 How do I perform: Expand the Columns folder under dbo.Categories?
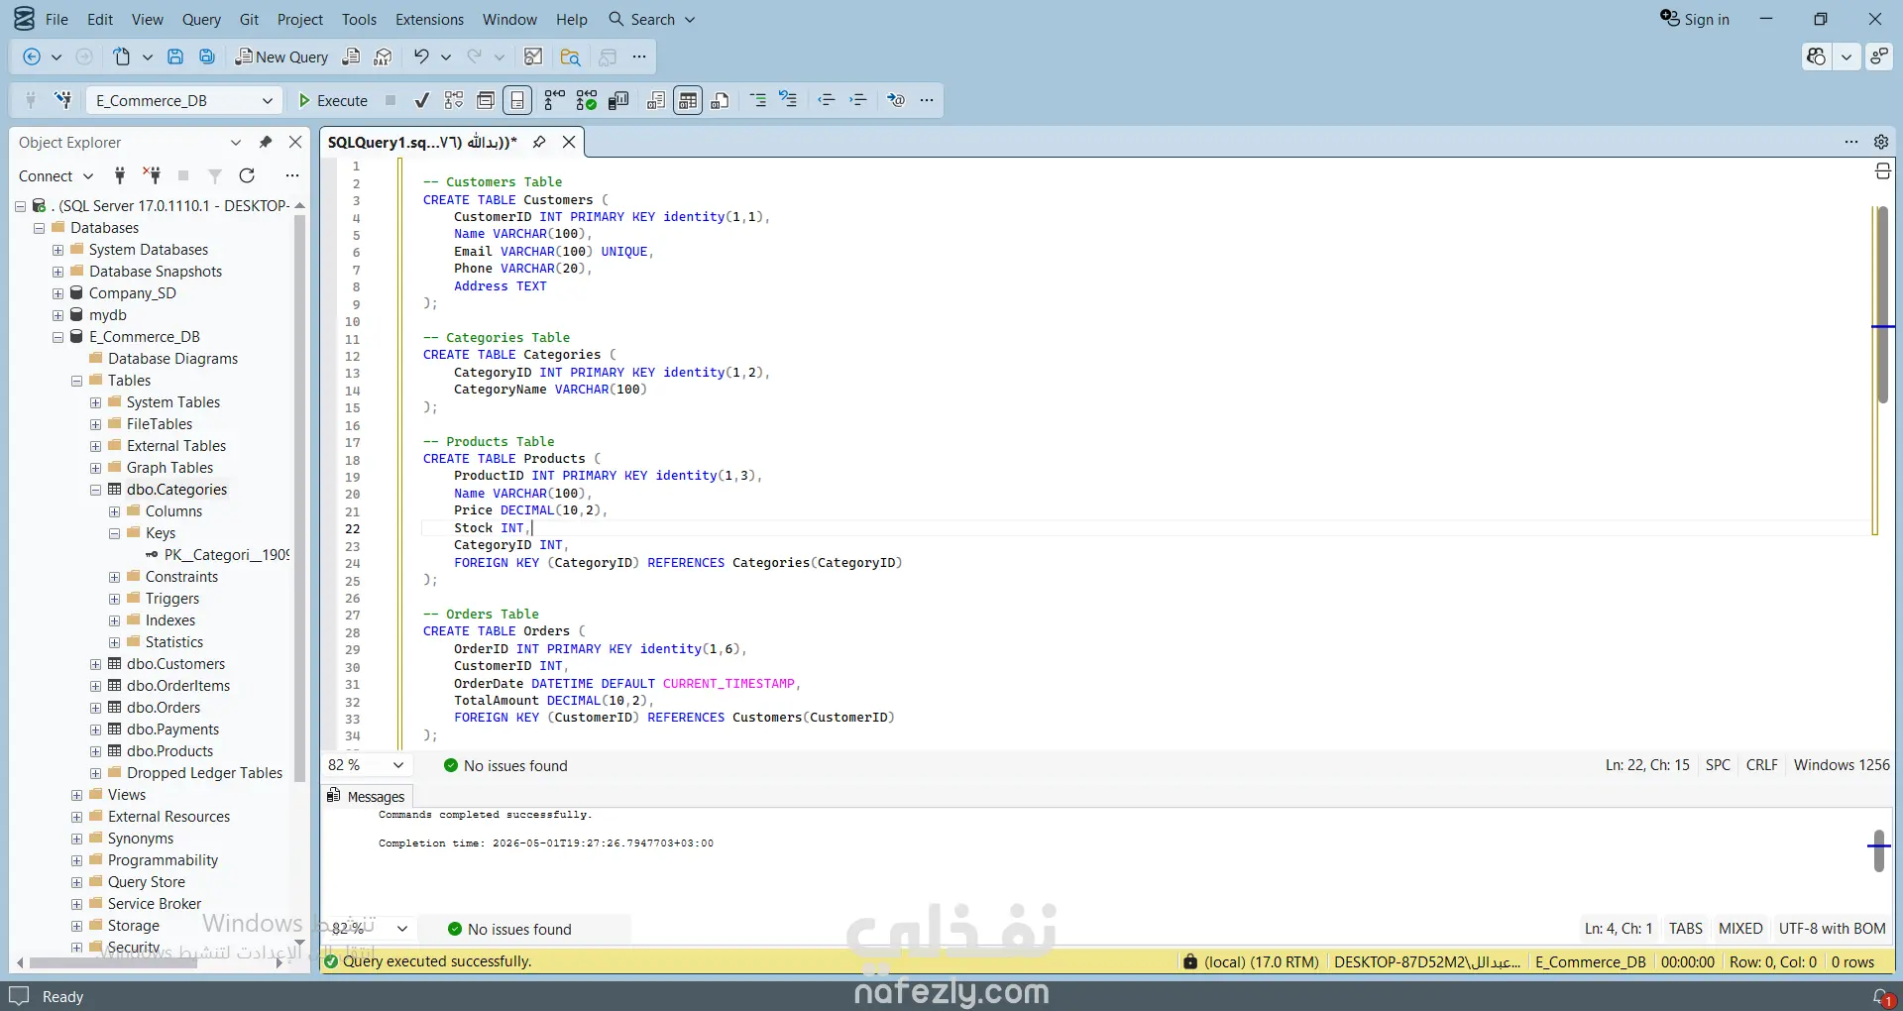114,511
